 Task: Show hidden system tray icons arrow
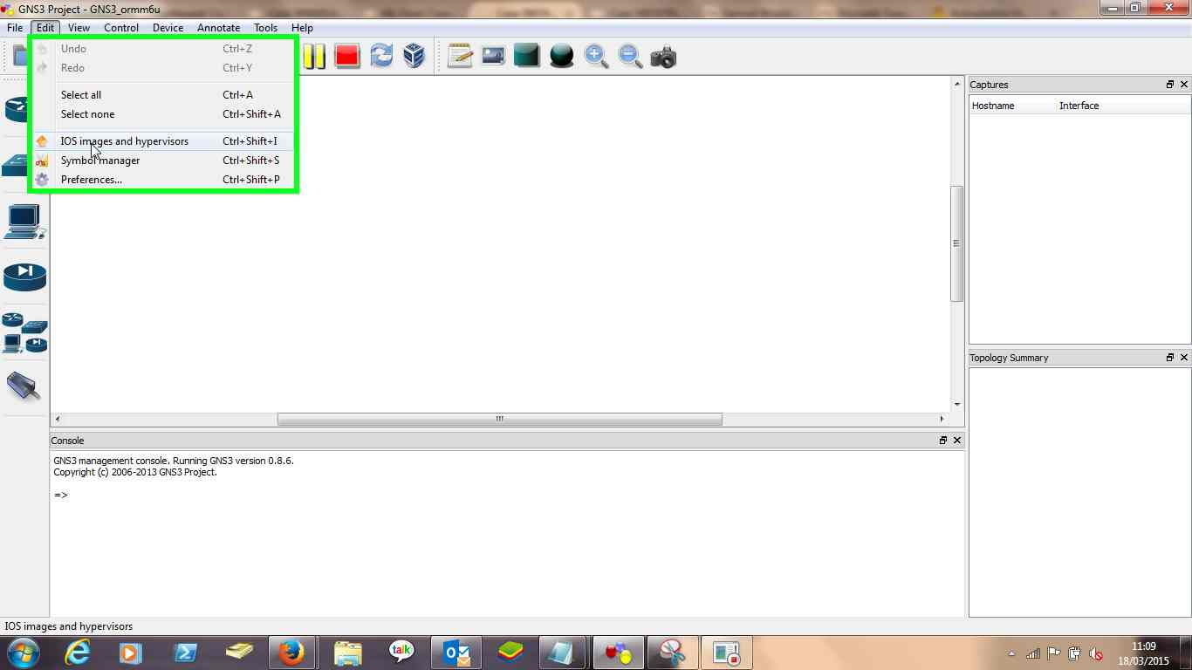pyautogui.click(x=1011, y=653)
